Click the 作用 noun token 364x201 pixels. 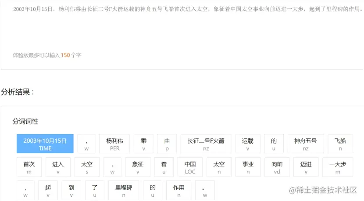coord(179,190)
